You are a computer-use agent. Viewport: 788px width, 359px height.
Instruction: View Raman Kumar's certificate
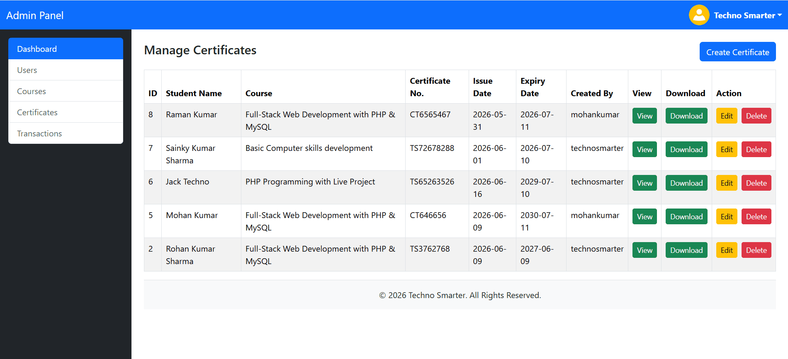point(645,116)
